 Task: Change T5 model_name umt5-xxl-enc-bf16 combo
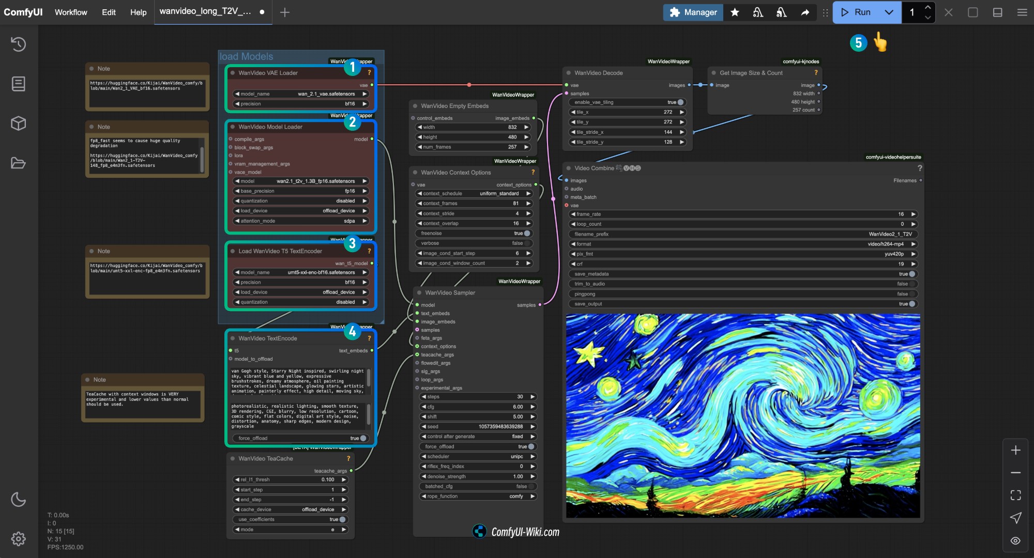301,272
